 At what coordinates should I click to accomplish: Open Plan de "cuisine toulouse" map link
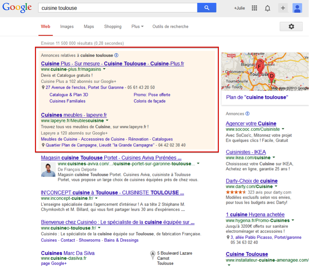[257, 97]
